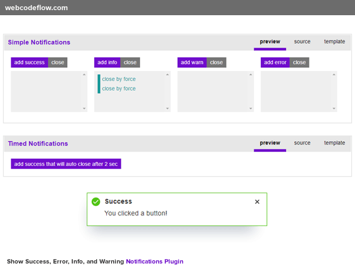Click scroll up arrow in success box
Screen dimensions: 355x273
point(84,75)
